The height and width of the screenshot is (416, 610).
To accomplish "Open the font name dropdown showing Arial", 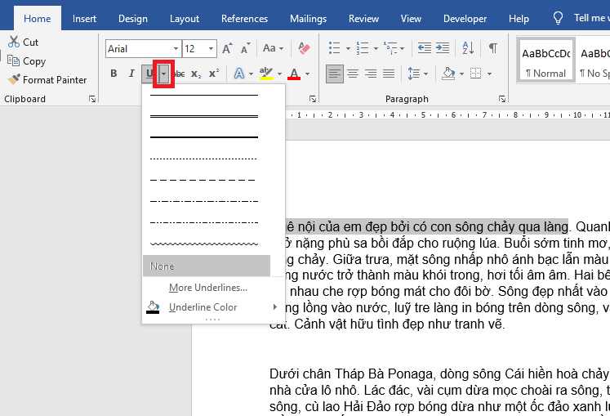I will [176, 49].
